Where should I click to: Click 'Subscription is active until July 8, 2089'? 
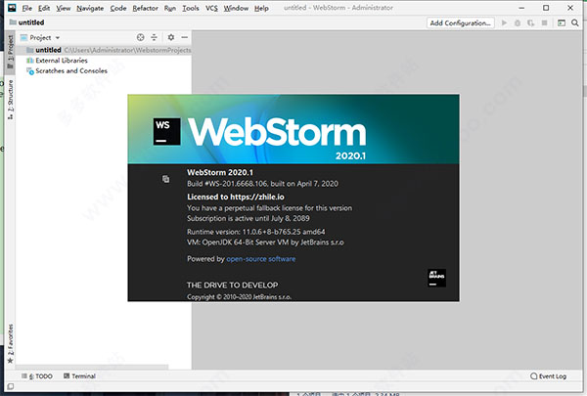(x=248, y=218)
